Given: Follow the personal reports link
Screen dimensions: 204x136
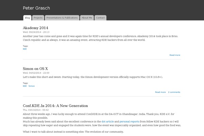Looking at the screenshot, I should point(129,121).
